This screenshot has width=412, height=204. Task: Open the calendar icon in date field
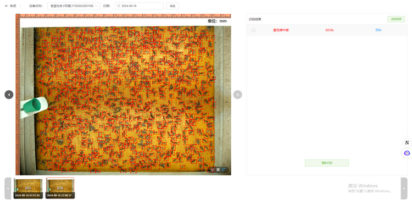click(x=119, y=6)
